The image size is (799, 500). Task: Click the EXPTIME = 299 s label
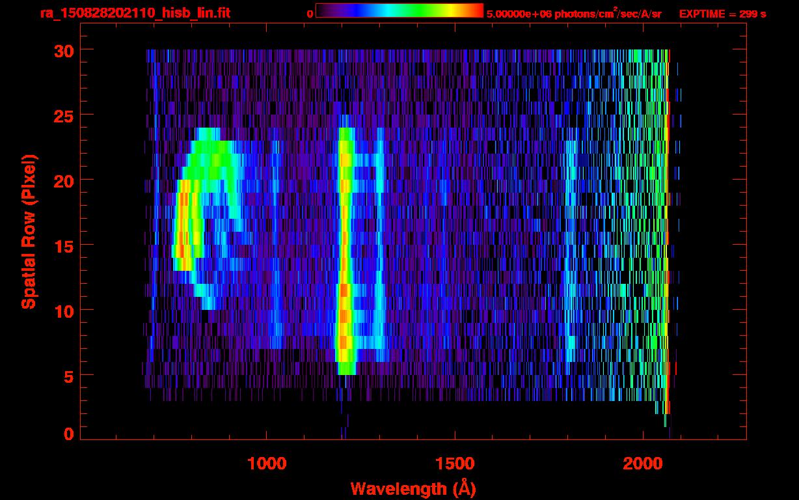coord(722,14)
